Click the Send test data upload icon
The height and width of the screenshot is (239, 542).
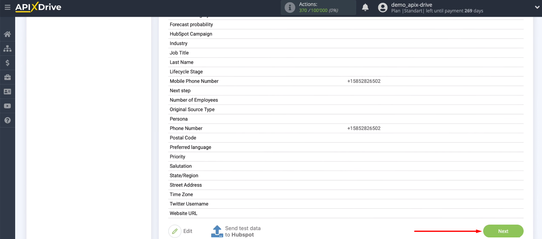tap(217, 231)
